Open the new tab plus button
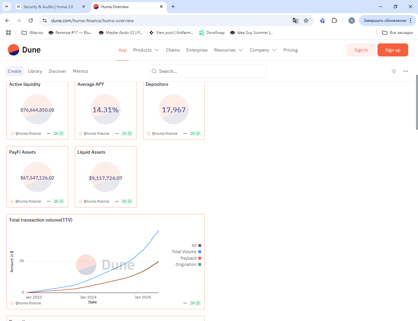 tap(173, 7)
